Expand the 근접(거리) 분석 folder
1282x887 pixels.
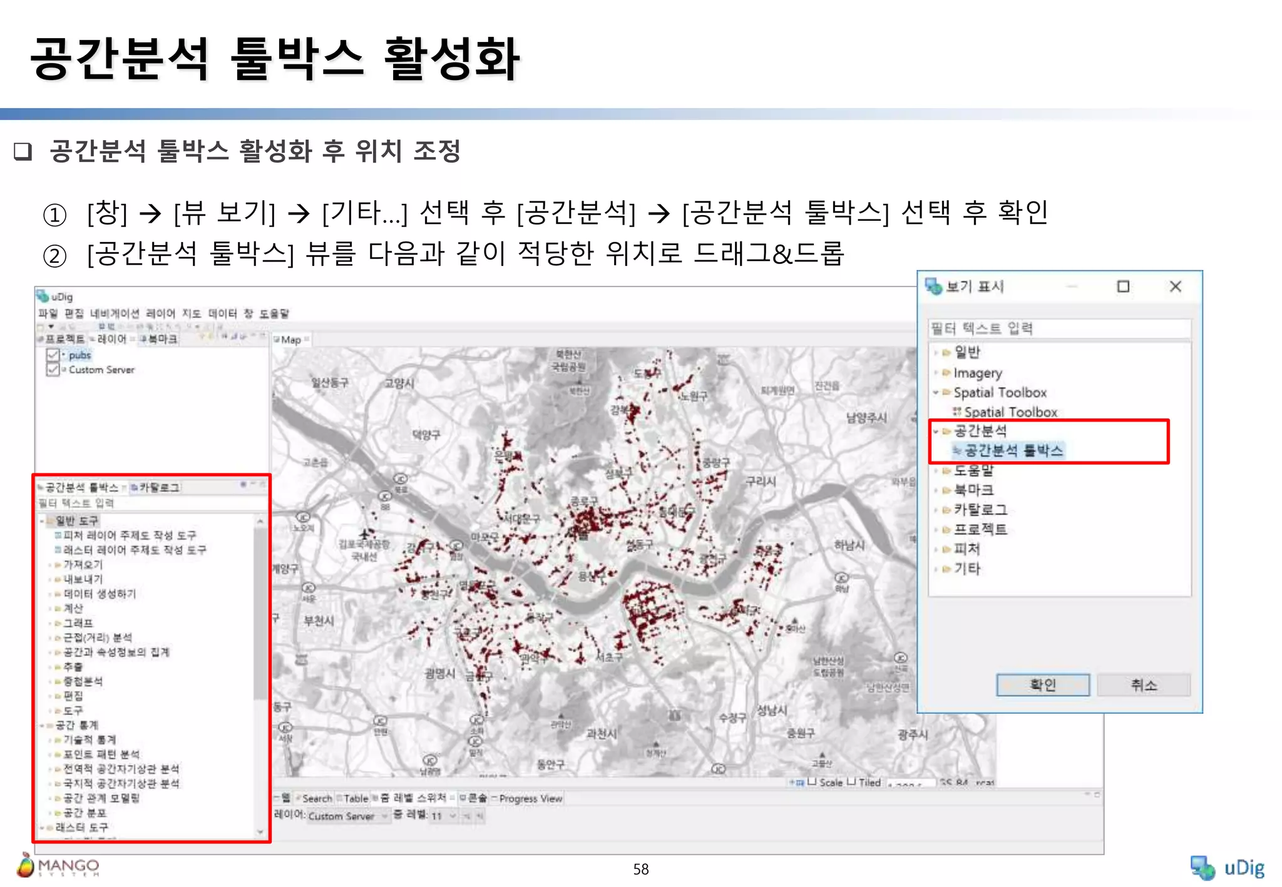click(50, 638)
